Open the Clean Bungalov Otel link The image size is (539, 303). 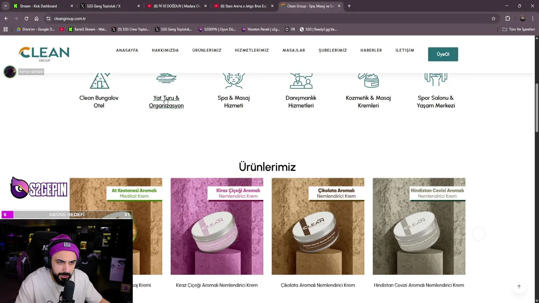[x=99, y=101]
